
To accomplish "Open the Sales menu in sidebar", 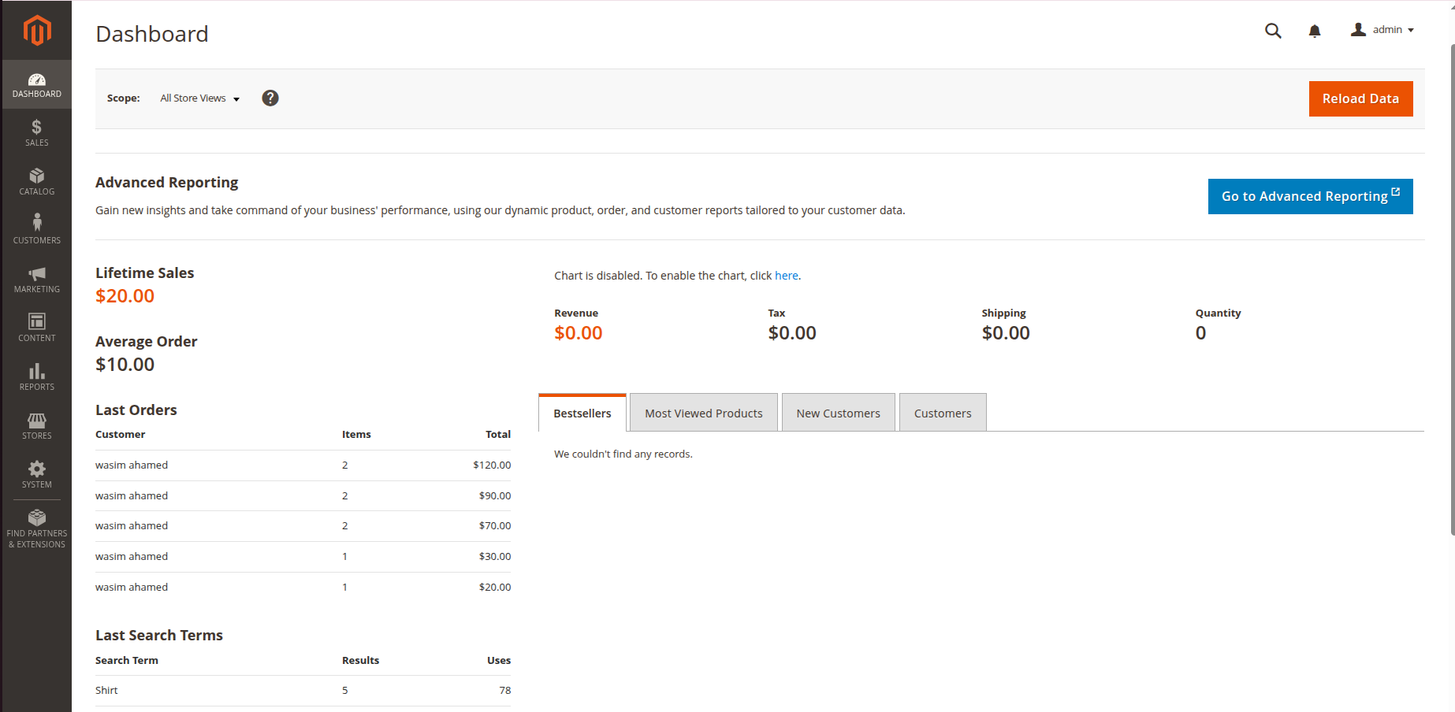I will [37, 132].
